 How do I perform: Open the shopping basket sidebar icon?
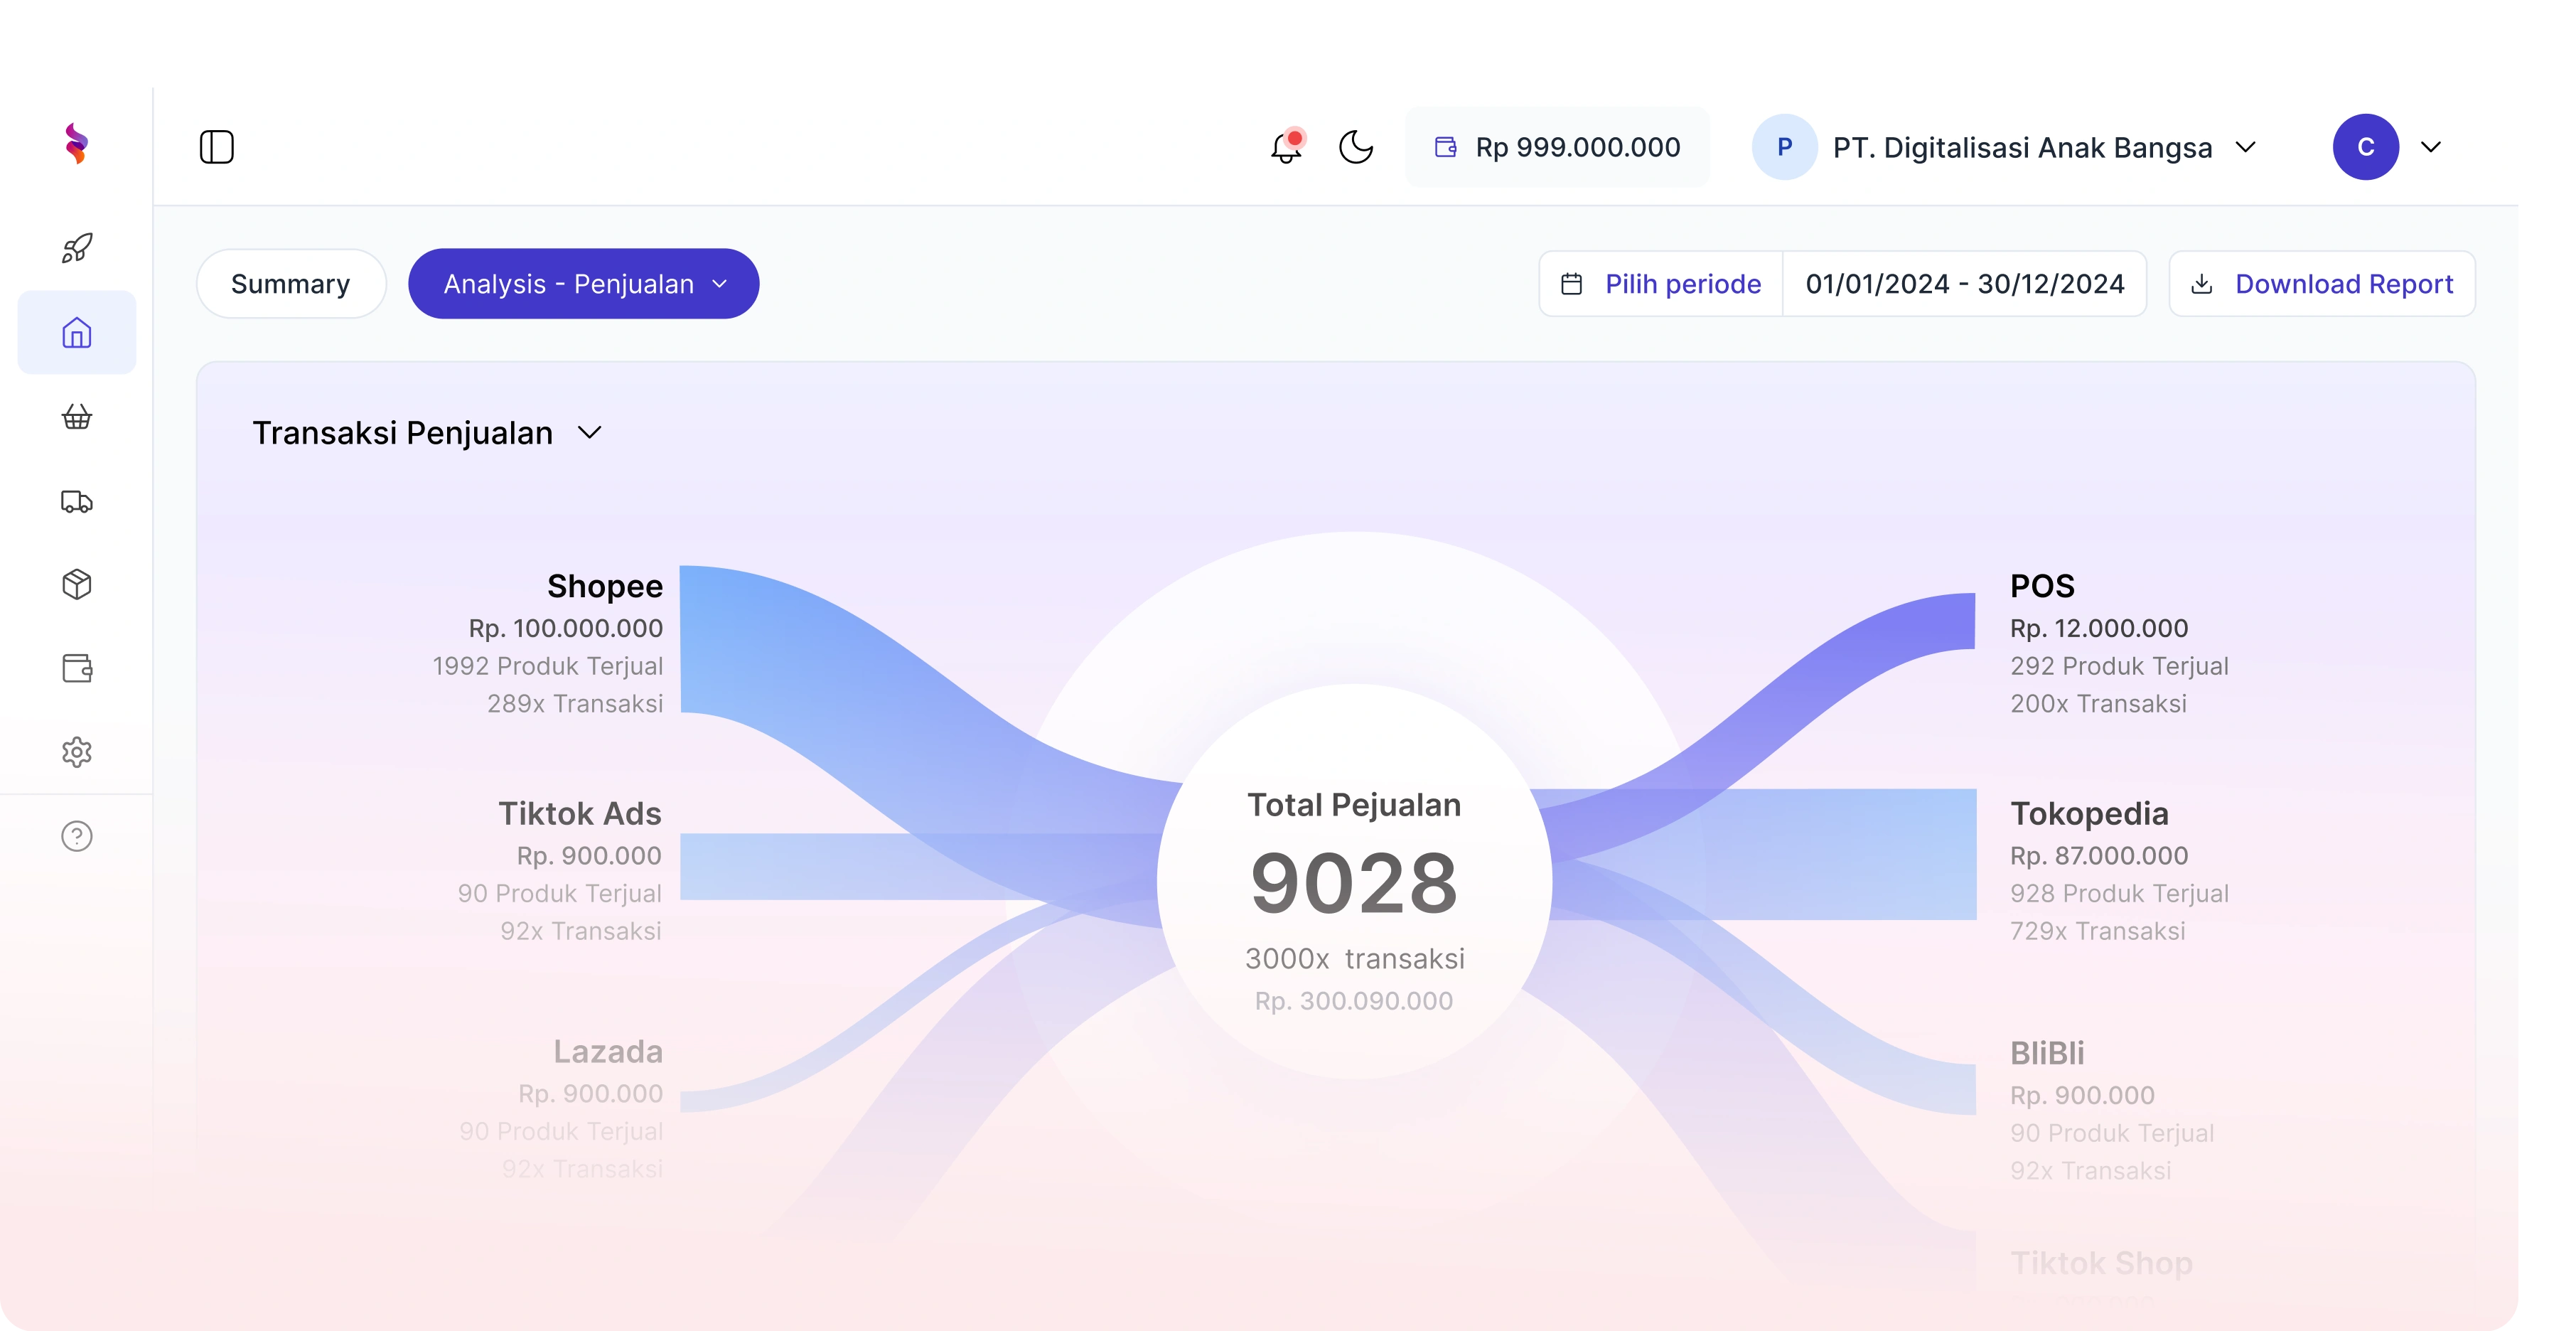(77, 417)
